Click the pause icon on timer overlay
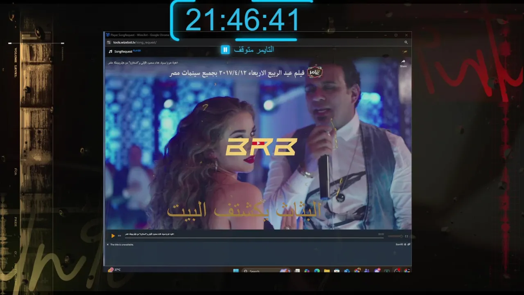 click(225, 50)
